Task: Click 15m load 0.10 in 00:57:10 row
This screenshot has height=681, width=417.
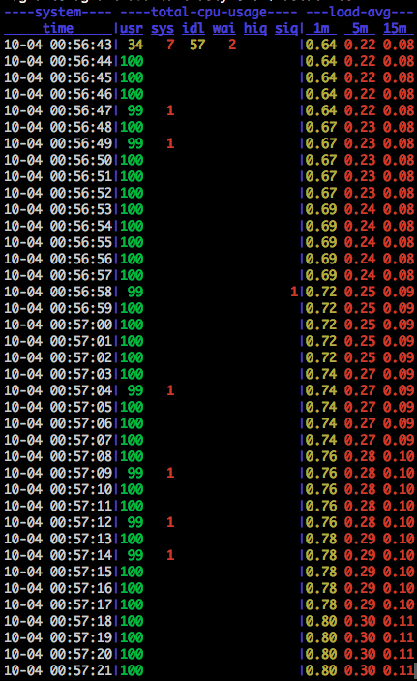Action: [x=399, y=489]
